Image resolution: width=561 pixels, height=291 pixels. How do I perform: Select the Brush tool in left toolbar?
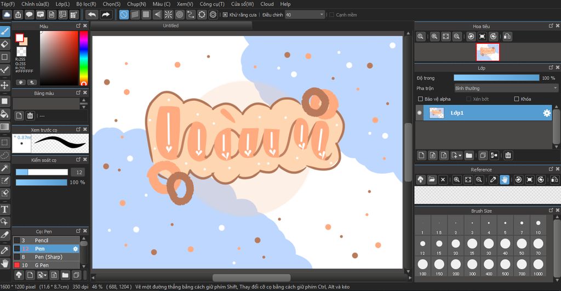pos(4,31)
